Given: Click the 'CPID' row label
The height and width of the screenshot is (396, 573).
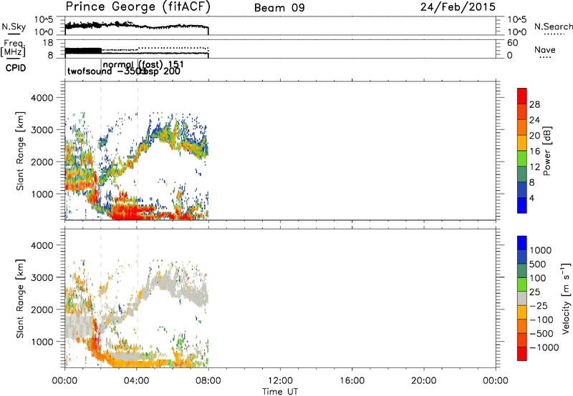Looking at the screenshot, I should coord(16,68).
